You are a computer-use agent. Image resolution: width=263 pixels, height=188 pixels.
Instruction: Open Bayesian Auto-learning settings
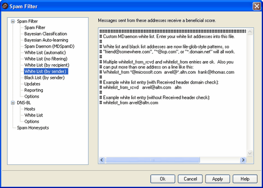(46, 40)
